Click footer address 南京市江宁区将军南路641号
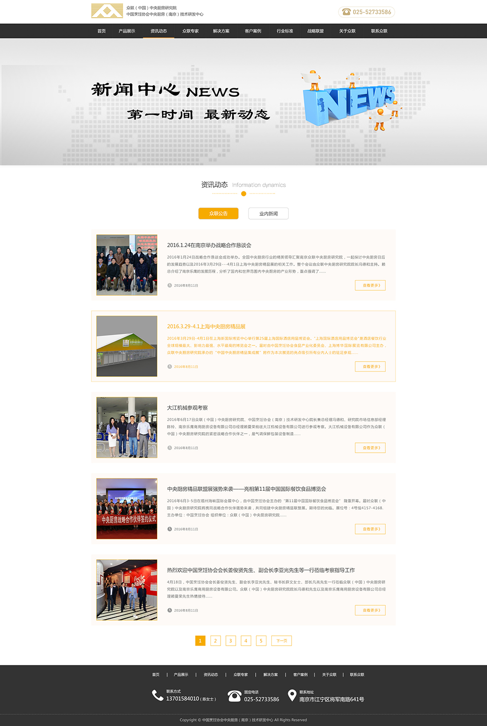 coord(332,699)
